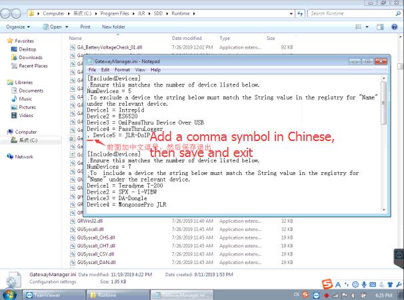Click the Notepad vertical scrollbar

(x=383, y=133)
